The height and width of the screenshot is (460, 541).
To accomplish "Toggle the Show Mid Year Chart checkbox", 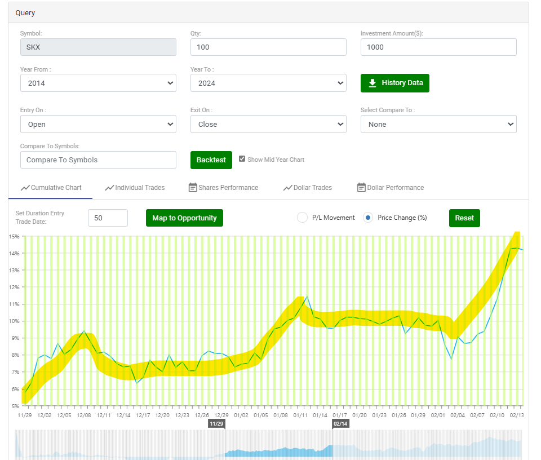I will coord(242,159).
